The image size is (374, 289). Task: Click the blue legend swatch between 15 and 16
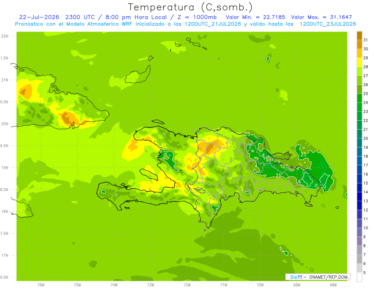(359, 179)
